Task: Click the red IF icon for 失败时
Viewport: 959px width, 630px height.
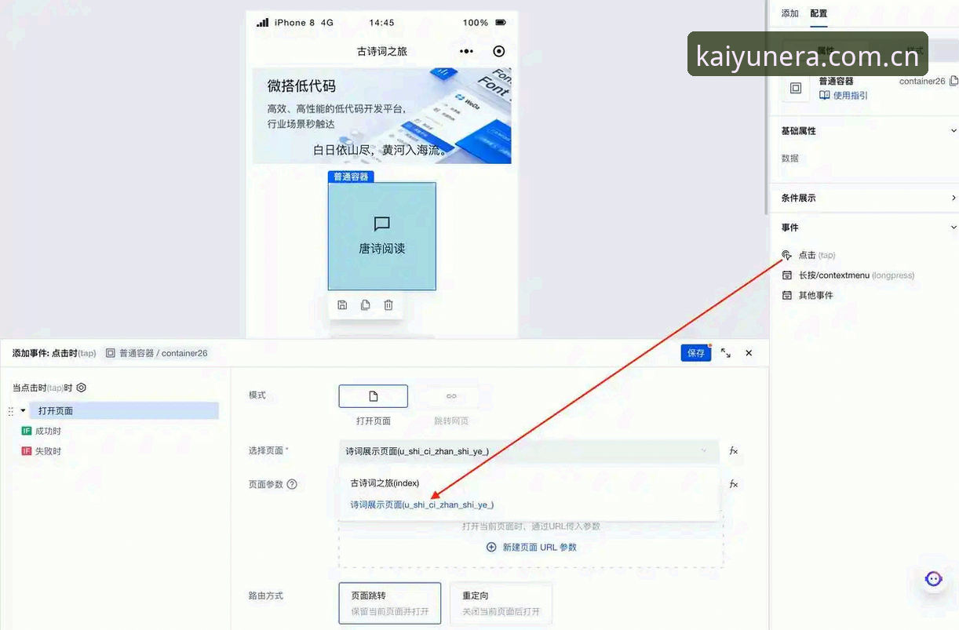Action: 27,451
